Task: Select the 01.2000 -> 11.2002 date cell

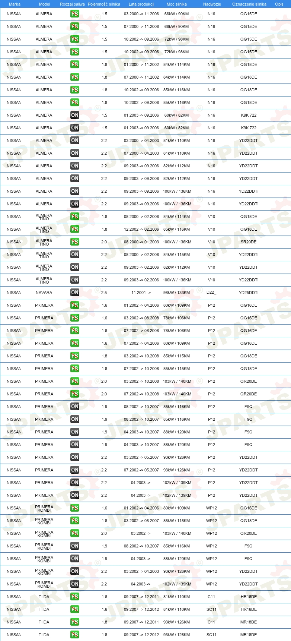Action: click(x=141, y=64)
